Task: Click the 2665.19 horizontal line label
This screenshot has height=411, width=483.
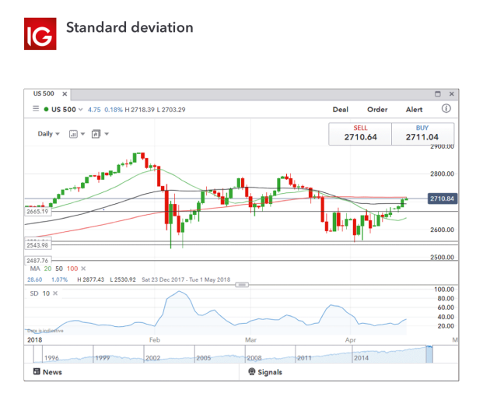Action: tap(37, 212)
